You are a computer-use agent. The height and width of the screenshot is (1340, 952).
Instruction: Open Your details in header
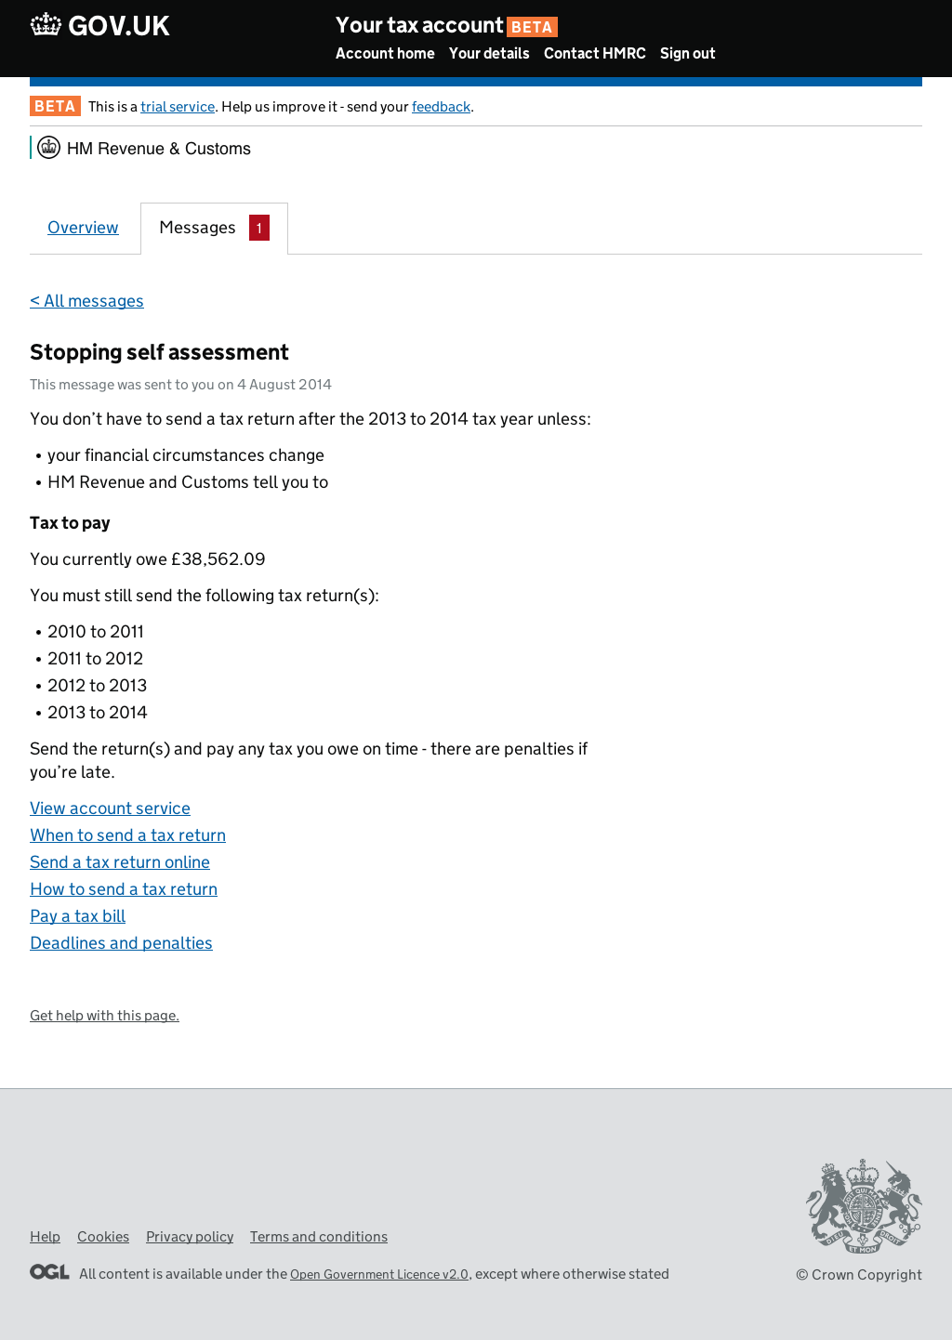coord(489,54)
